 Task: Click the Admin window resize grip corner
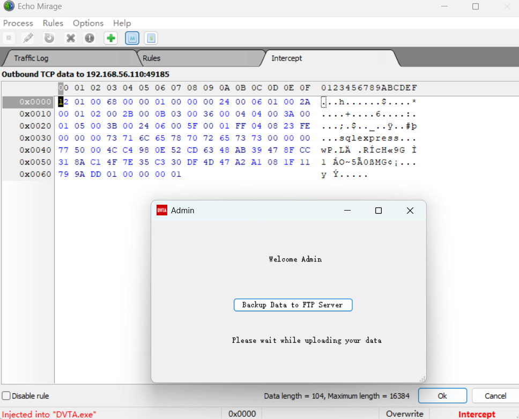click(422, 379)
